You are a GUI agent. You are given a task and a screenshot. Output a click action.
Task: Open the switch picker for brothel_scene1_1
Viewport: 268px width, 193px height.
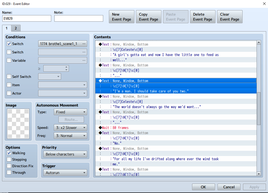63,44
